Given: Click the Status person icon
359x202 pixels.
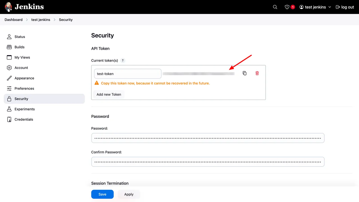Looking at the screenshot, I should pos(9,37).
